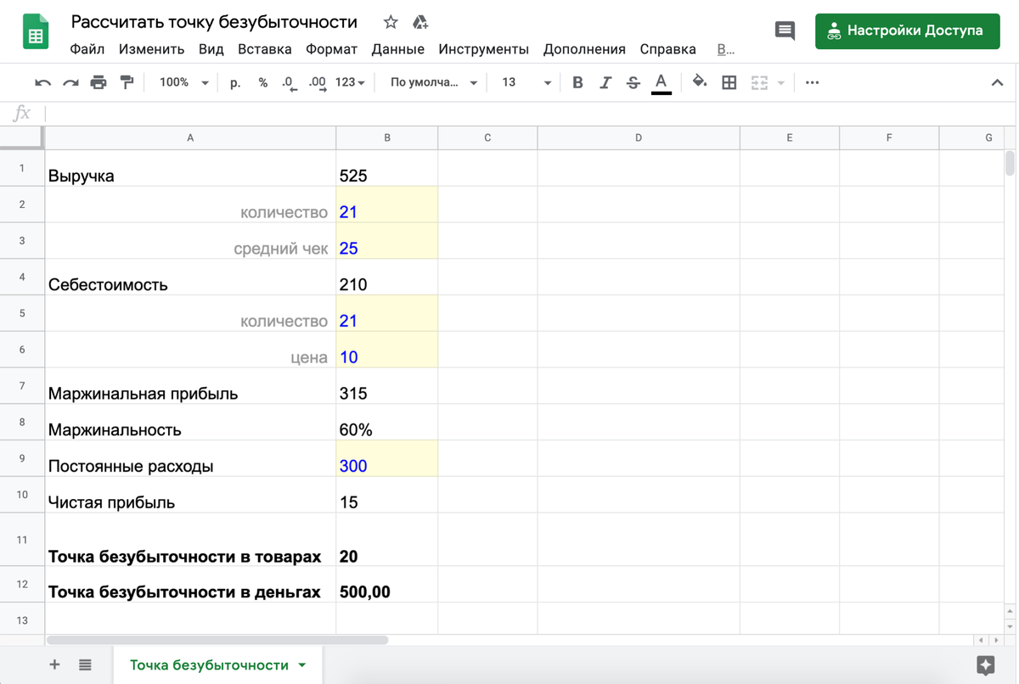Select the paint format roller icon
This screenshot has height=684, width=1019.
127,82
